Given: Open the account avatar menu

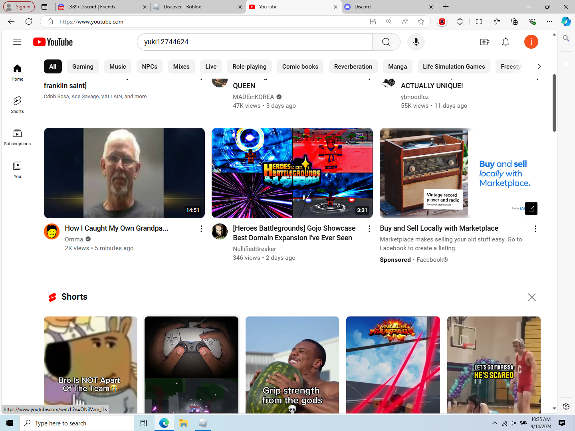Looking at the screenshot, I should click(x=531, y=42).
